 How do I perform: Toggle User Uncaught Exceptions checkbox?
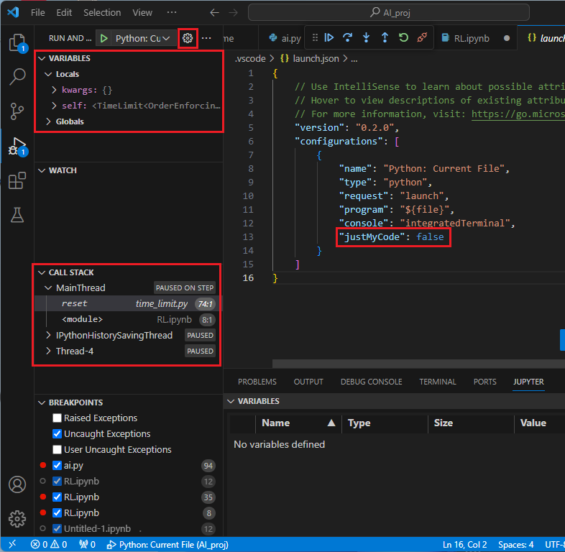57,450
